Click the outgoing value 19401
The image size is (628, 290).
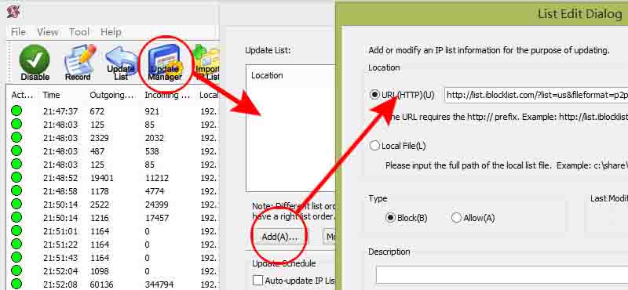(x=102, y=178)
